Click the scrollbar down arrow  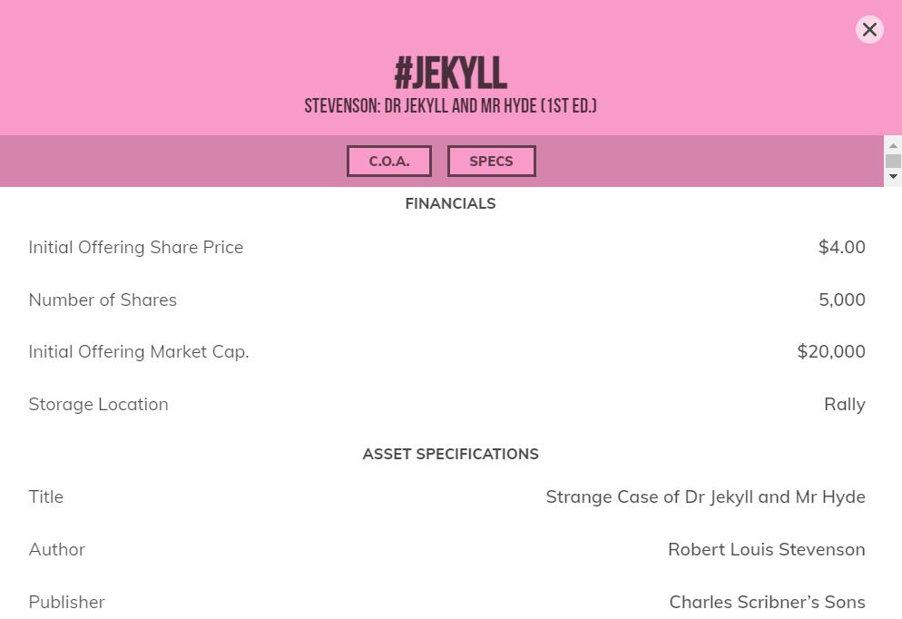pyautogui.click(x=893, y=177)
